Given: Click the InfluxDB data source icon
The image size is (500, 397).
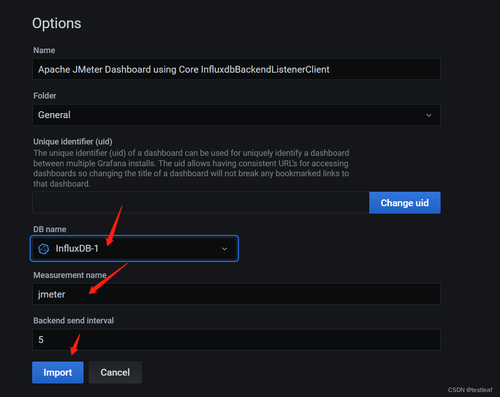Looking at the screenshot, I should (44, 248).
